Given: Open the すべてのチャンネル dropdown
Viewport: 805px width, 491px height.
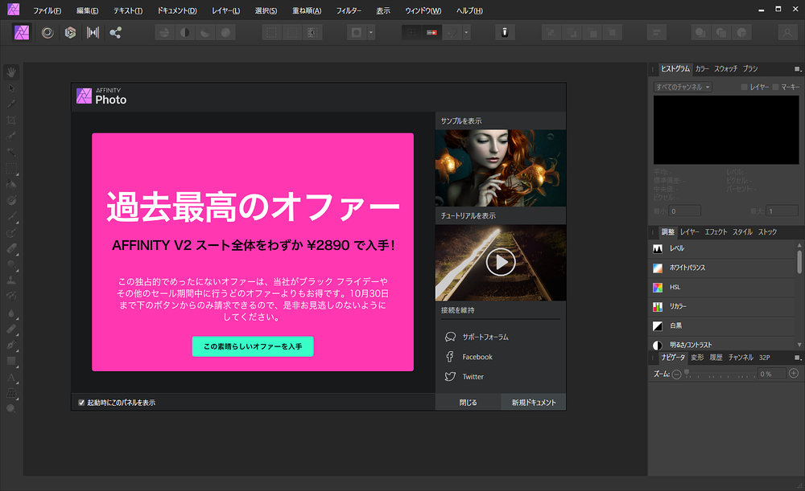Looking at the screenshot, I should 683,87.
